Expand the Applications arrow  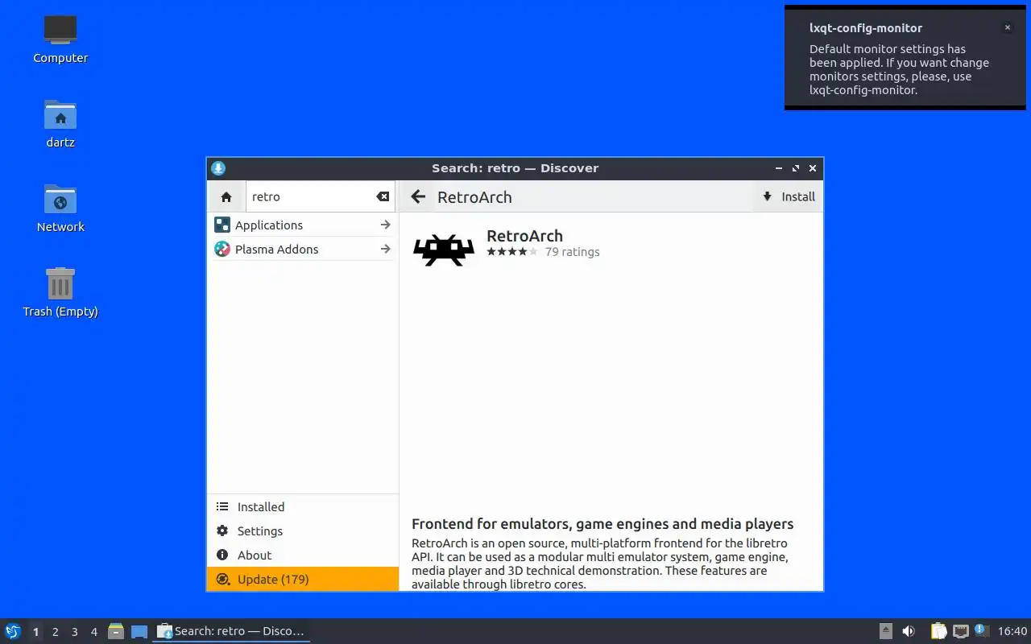click(x=386, y=225)
